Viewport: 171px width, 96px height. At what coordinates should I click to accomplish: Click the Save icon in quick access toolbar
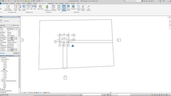[3, 1]
